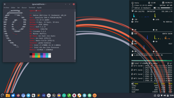This screenshot has width=174, height=98.
Task: Click the conky process row in Conky list
Action: [x=152, y=86]
